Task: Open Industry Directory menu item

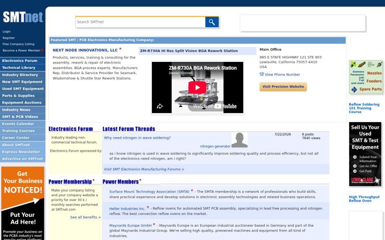Action: pos(22,75)
